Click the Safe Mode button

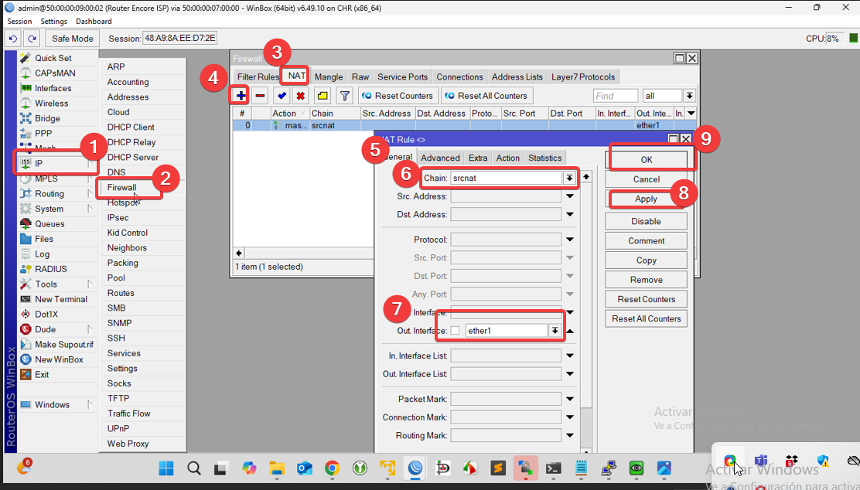pos(72,39)
